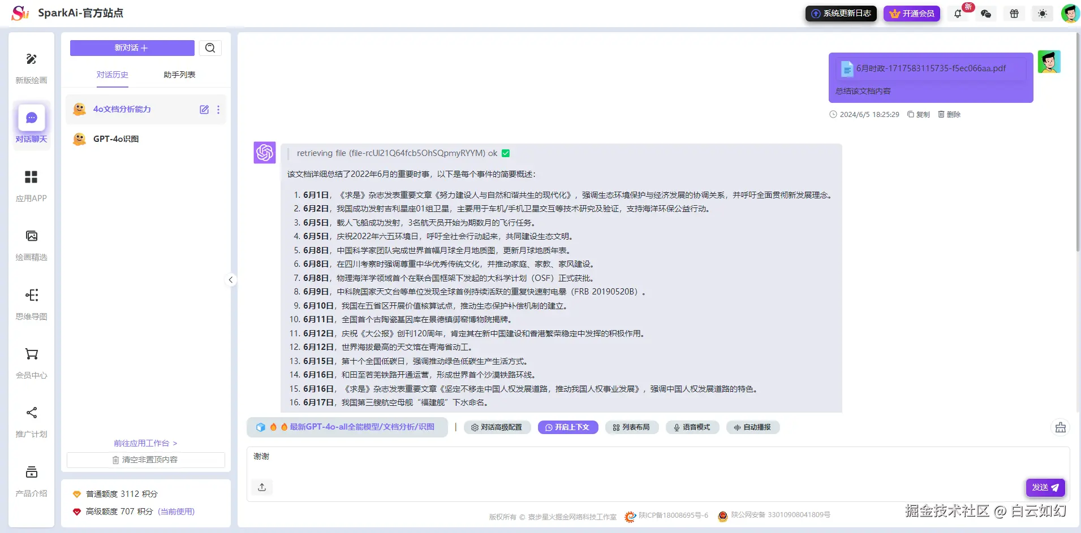The height and width of the screenshot is (533, 1081).
Task: Collapse chat history panel via left chevron
Action: coord(230,279)
